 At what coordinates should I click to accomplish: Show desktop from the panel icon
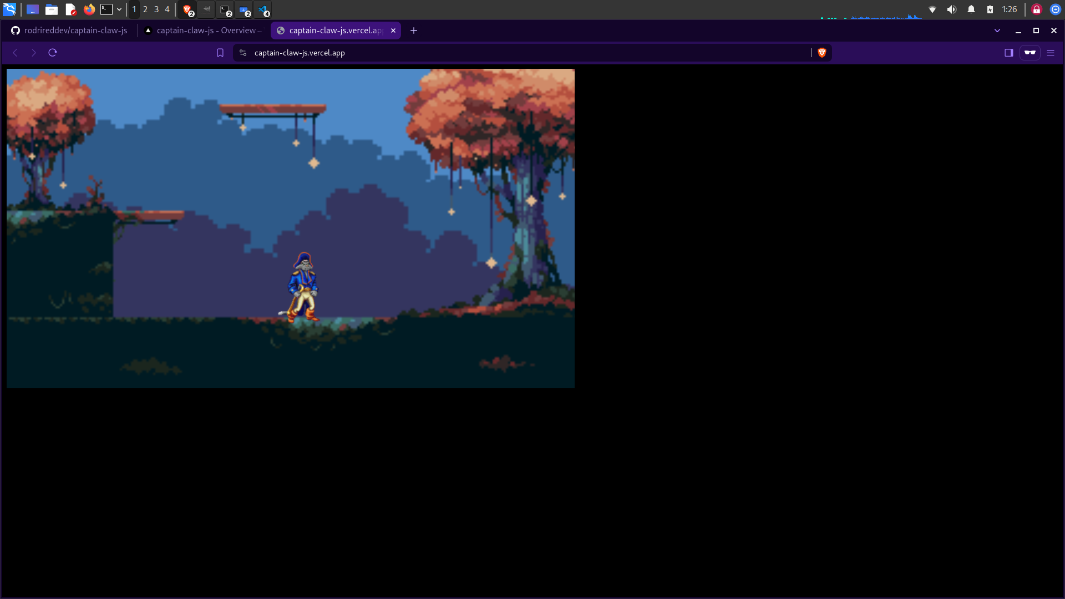click(33, 9)
